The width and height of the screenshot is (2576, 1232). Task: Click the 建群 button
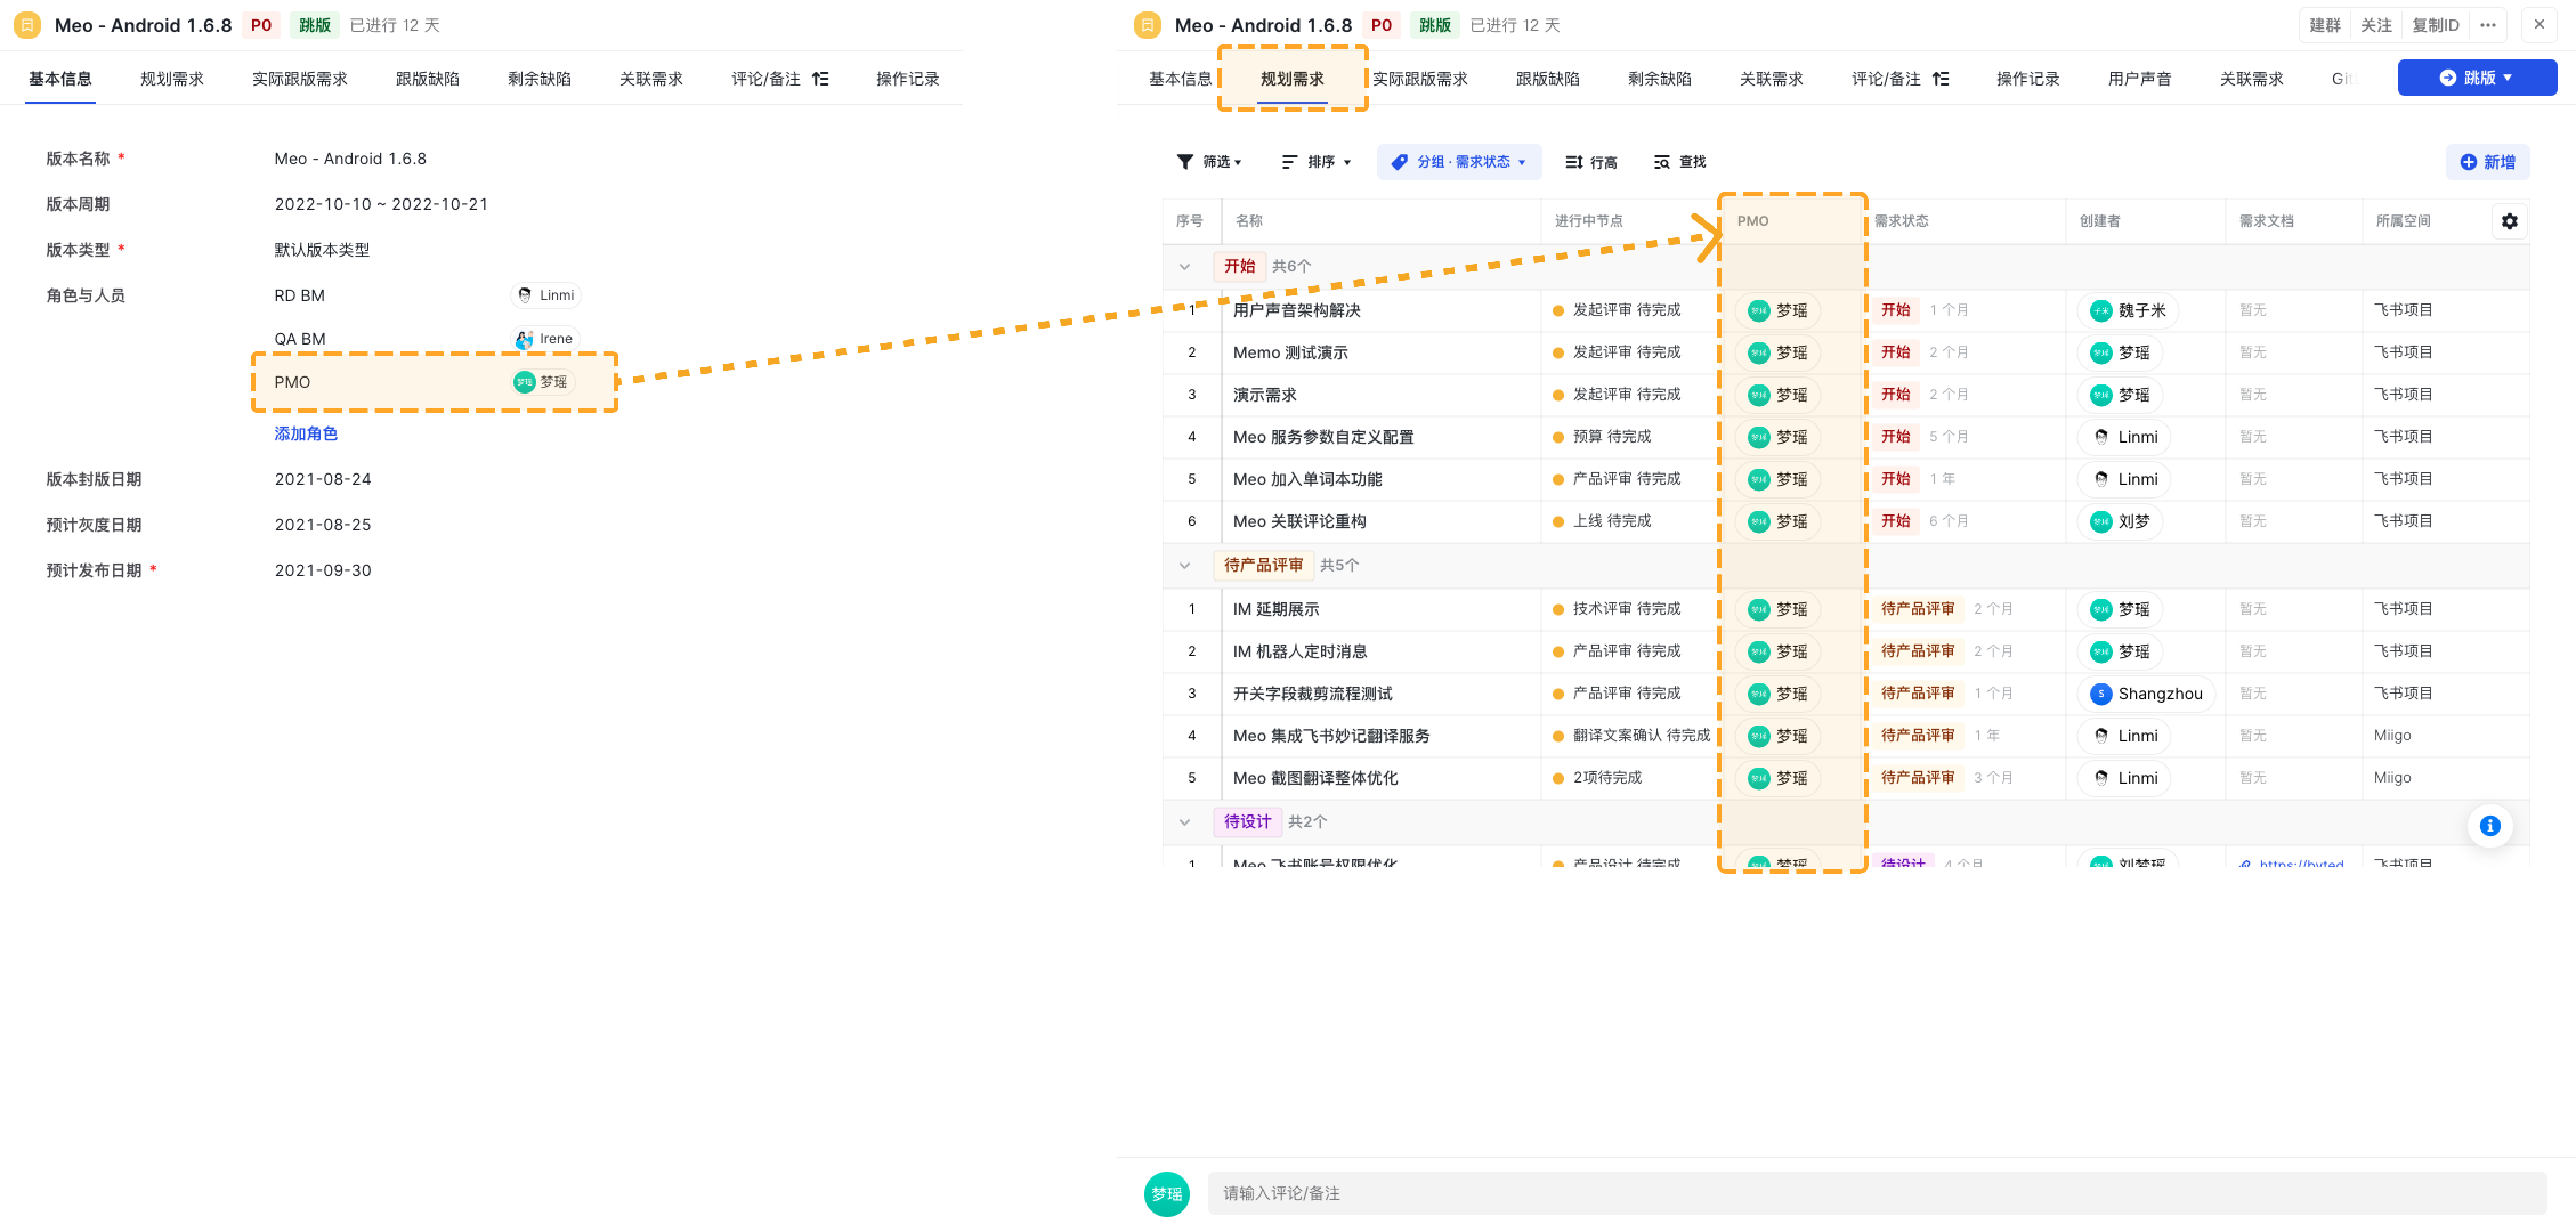(x=2324, y=25)
